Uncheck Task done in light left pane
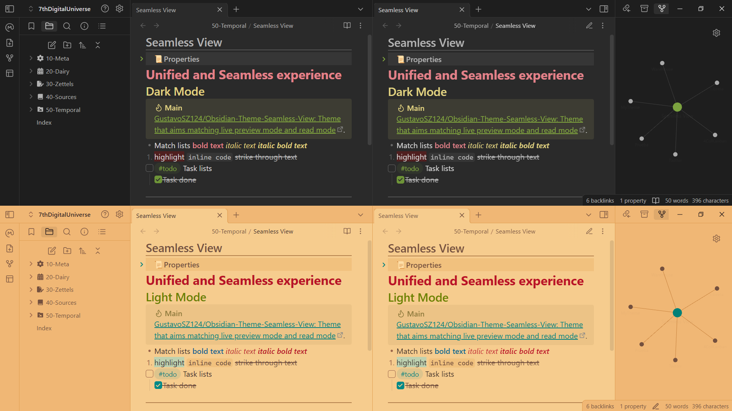Viewport: 732px width, 411px height. tap(158, 385)
